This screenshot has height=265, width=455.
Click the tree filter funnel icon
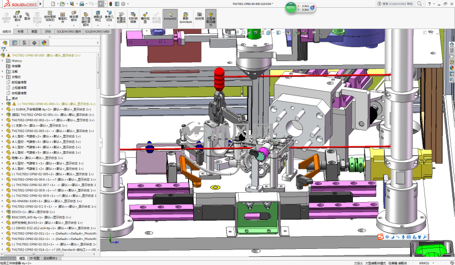click(x=3, y=49)
